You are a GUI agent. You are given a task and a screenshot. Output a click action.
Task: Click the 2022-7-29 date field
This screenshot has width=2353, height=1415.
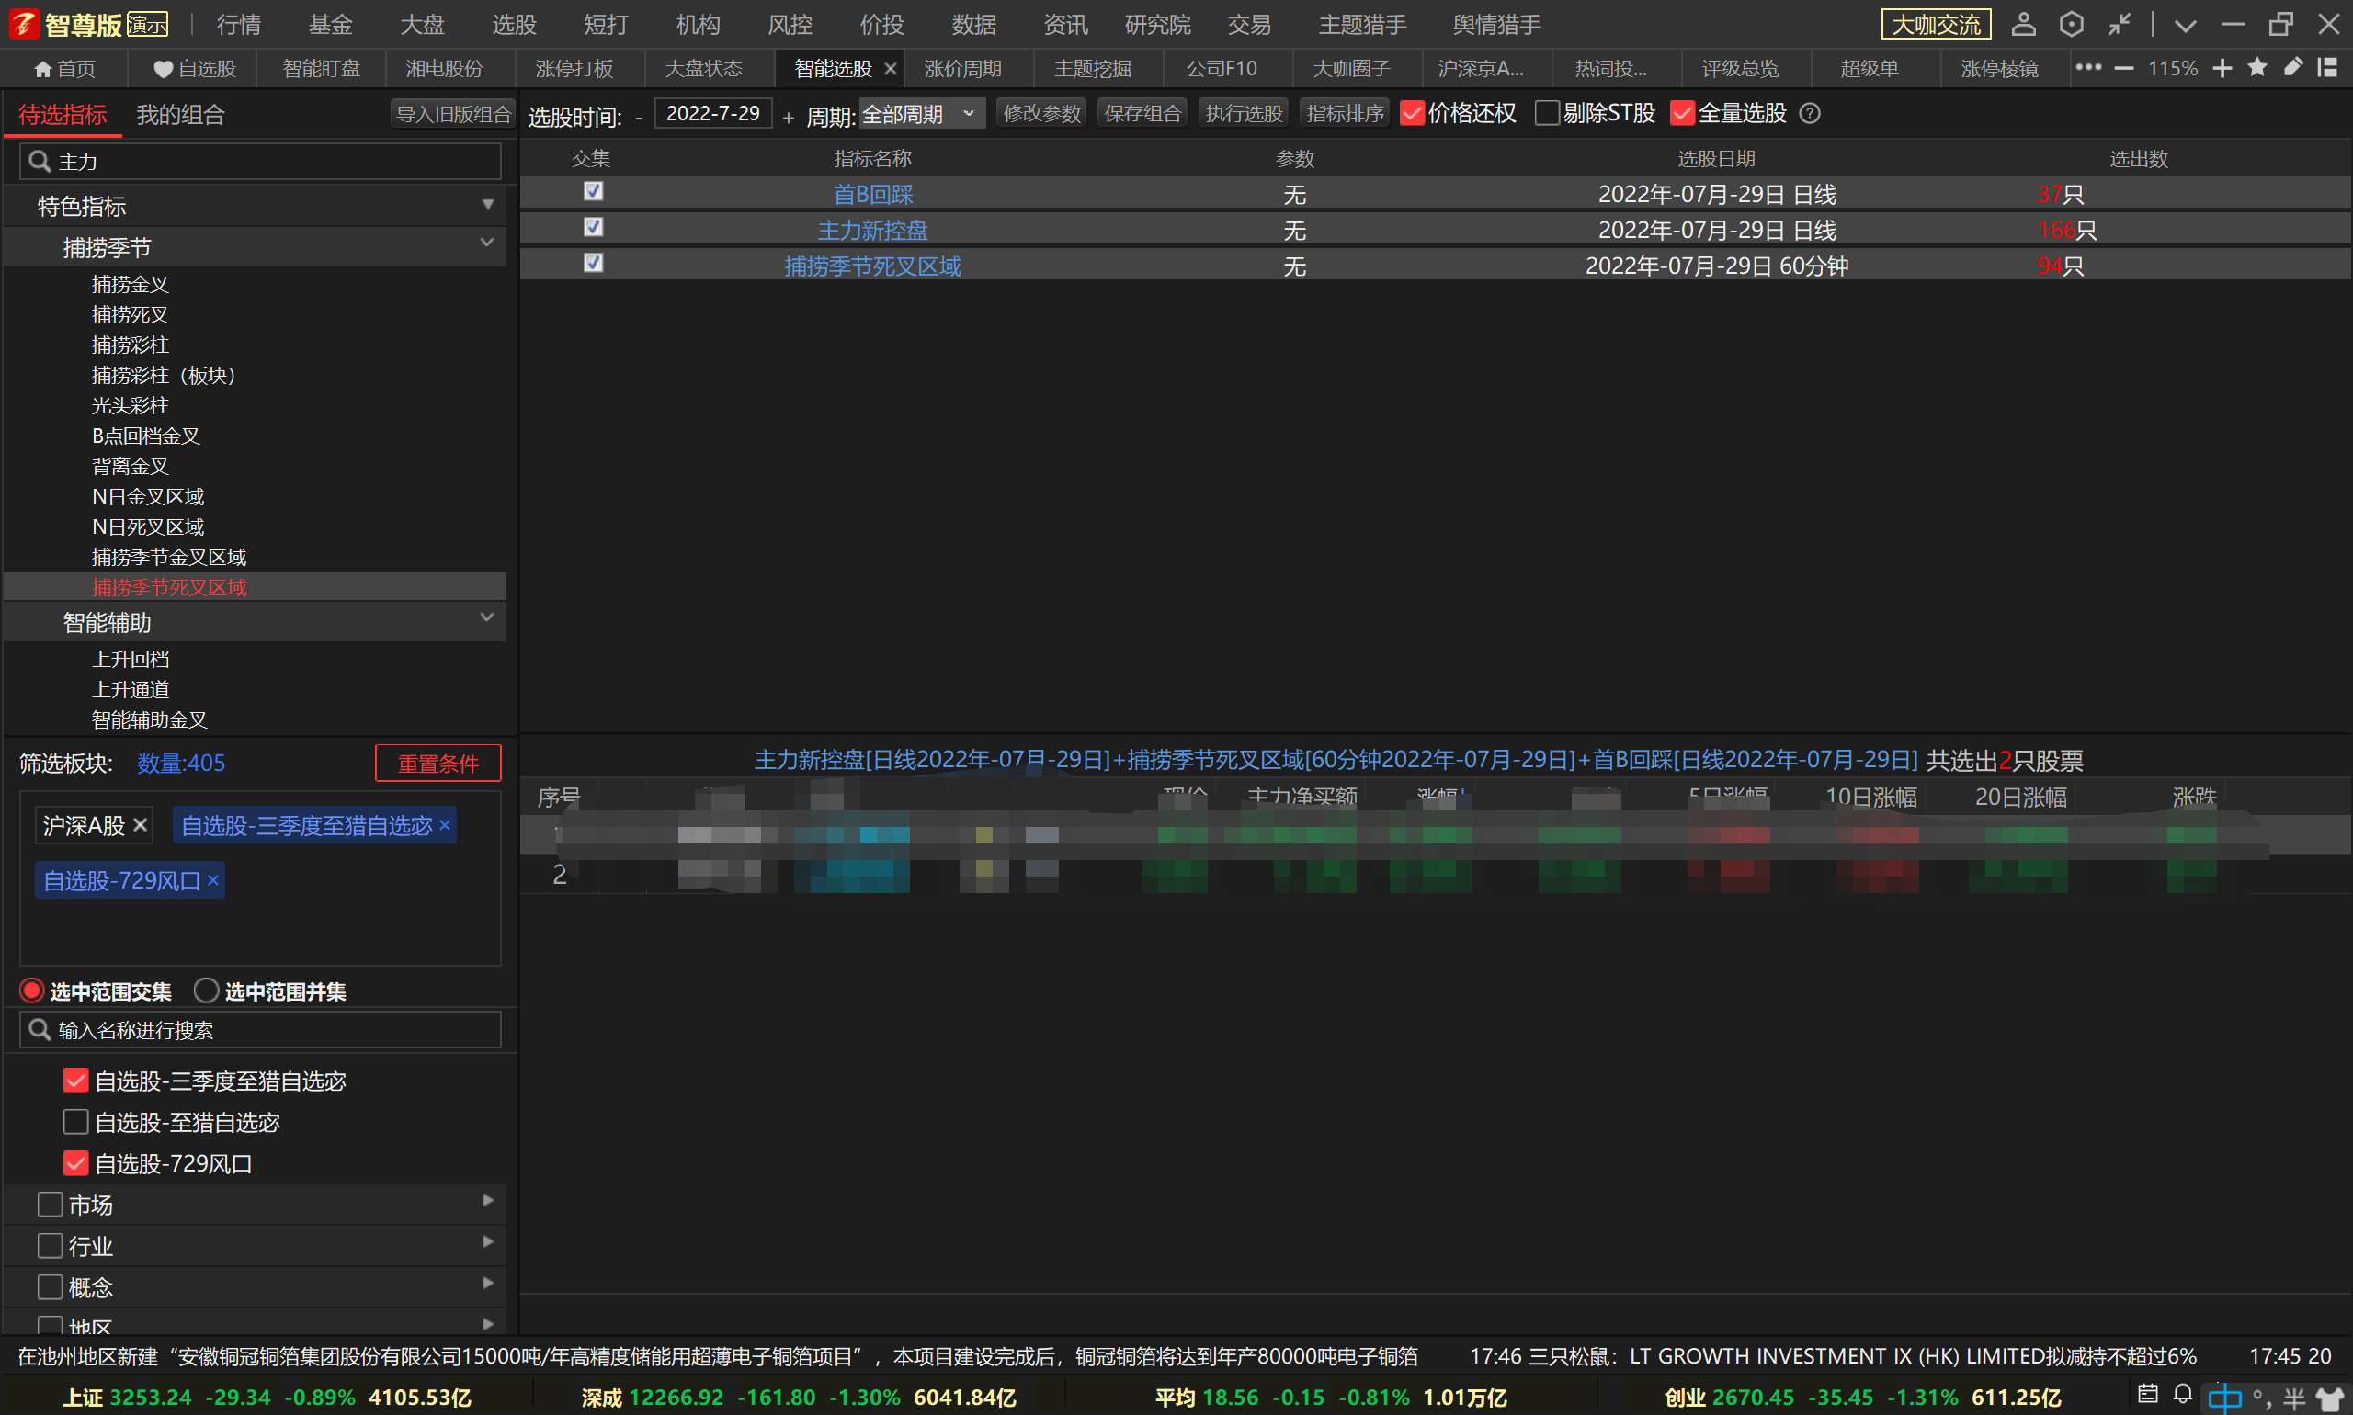[712, 113]
